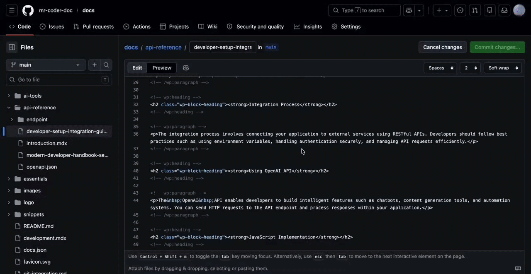Open the notifications inbox icon

[504, 10]
